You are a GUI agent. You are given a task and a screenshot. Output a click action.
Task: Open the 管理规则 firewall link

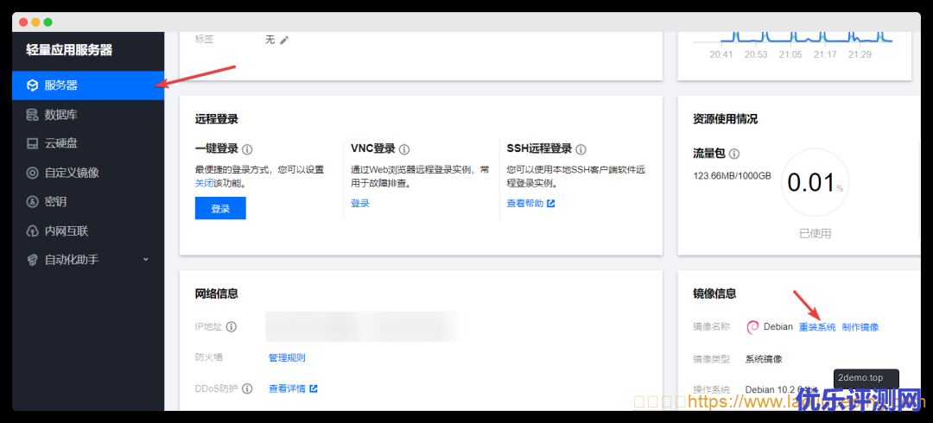(287, 357)
